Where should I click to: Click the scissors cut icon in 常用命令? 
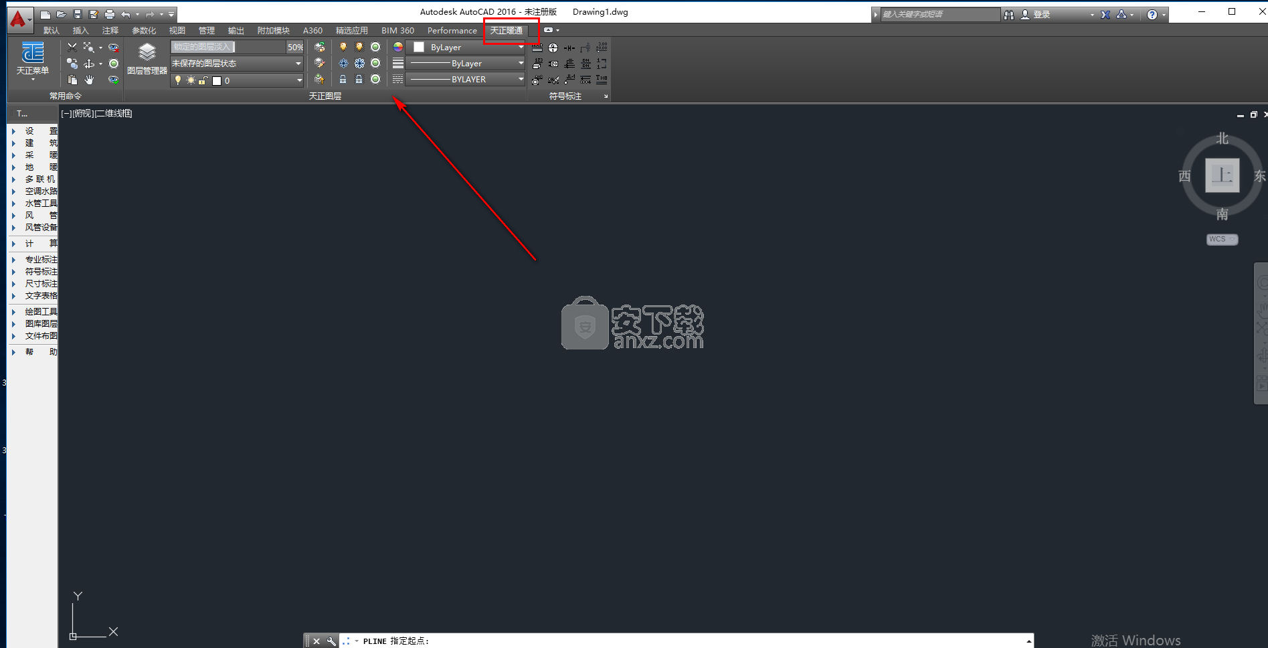point(72,47)
